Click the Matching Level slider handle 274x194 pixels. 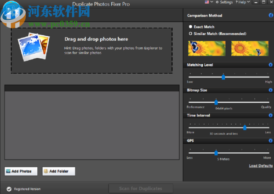223,77
